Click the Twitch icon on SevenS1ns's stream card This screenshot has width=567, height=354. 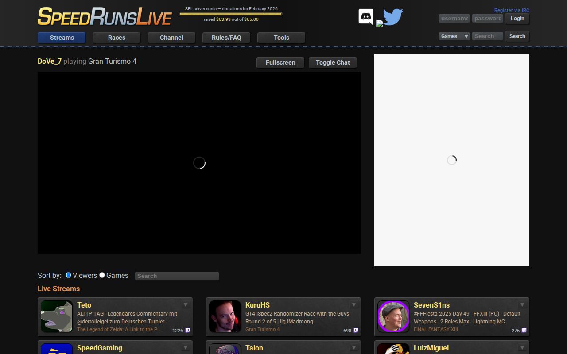coord(524,330)
